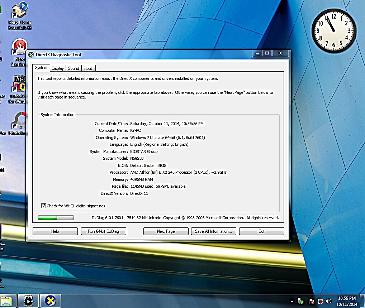Image resolution: width=365 pixels, height=308 pixels.
Task: Click Save All Information button
Action: [213, 231]
